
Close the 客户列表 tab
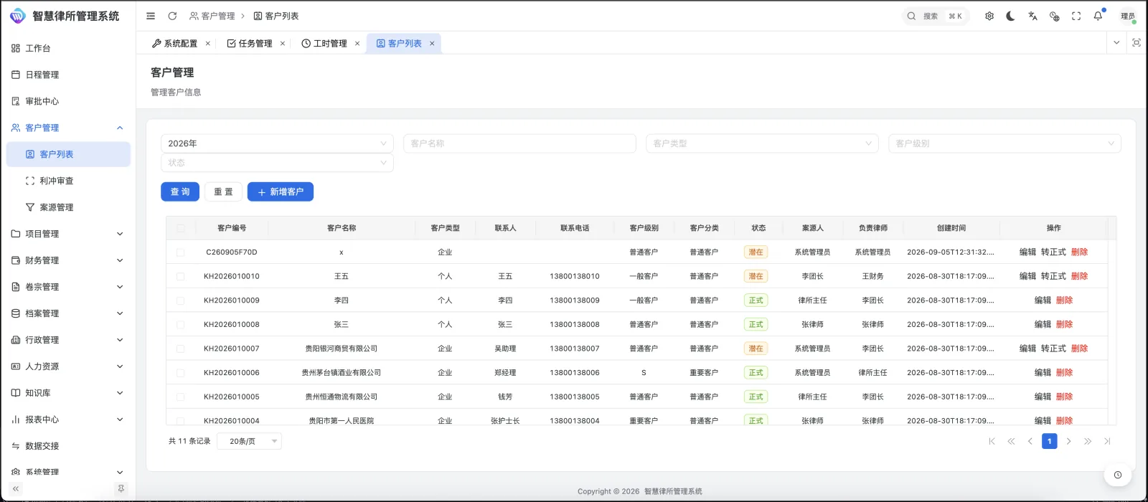pyautogui.click(x=432, y=44)
